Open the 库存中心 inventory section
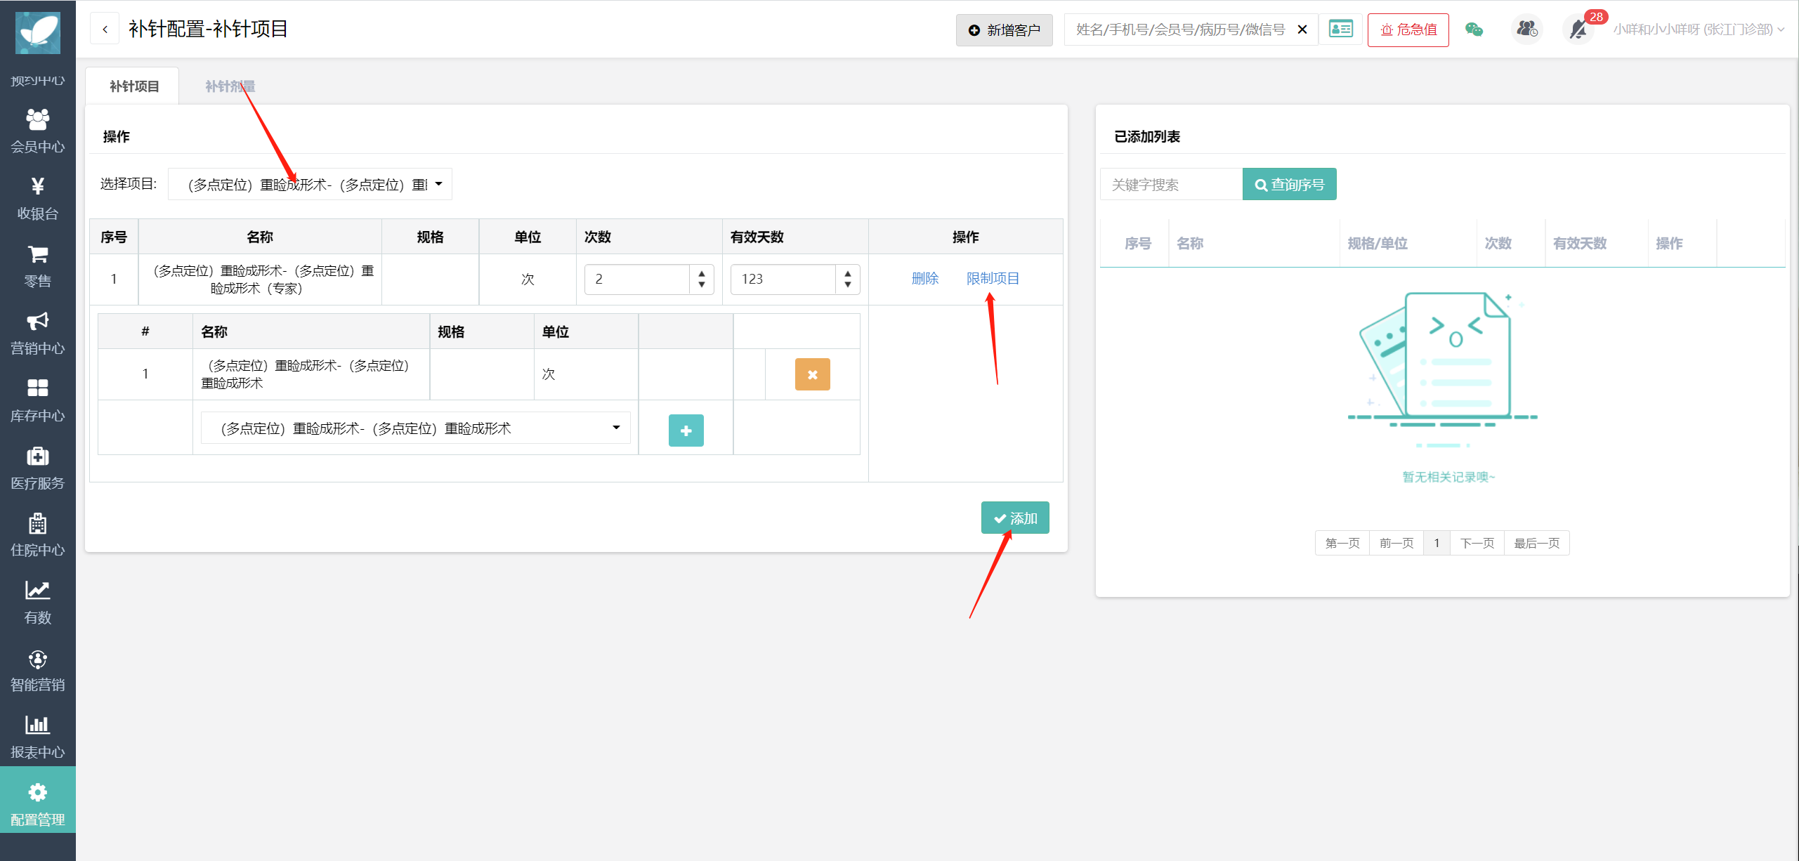The height and width of the screenshot is (861, 1799). [38, 401]
